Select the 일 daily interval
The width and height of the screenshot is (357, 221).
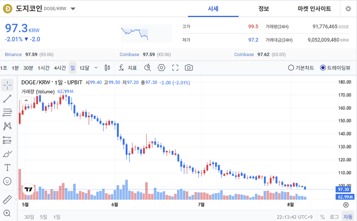pyautogui.click(x=73, y=68)
